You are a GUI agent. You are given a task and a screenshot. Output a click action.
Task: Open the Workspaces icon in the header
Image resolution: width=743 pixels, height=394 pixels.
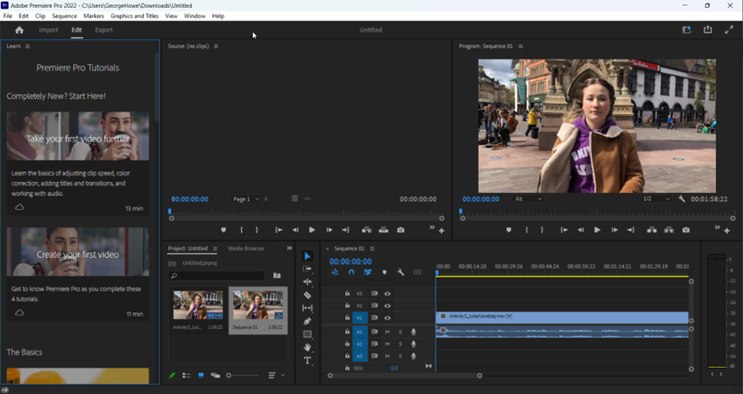(686, 30)
